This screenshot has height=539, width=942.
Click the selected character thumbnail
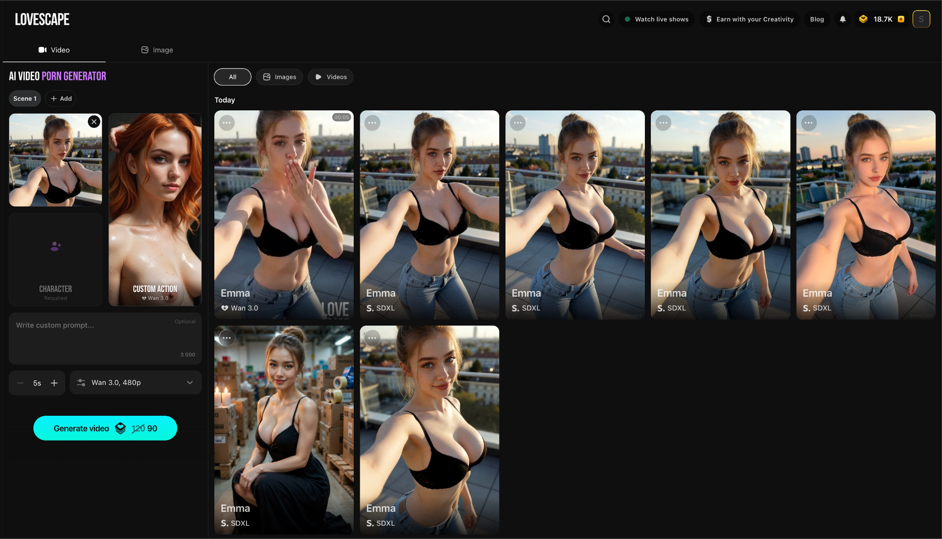point(56,160)
